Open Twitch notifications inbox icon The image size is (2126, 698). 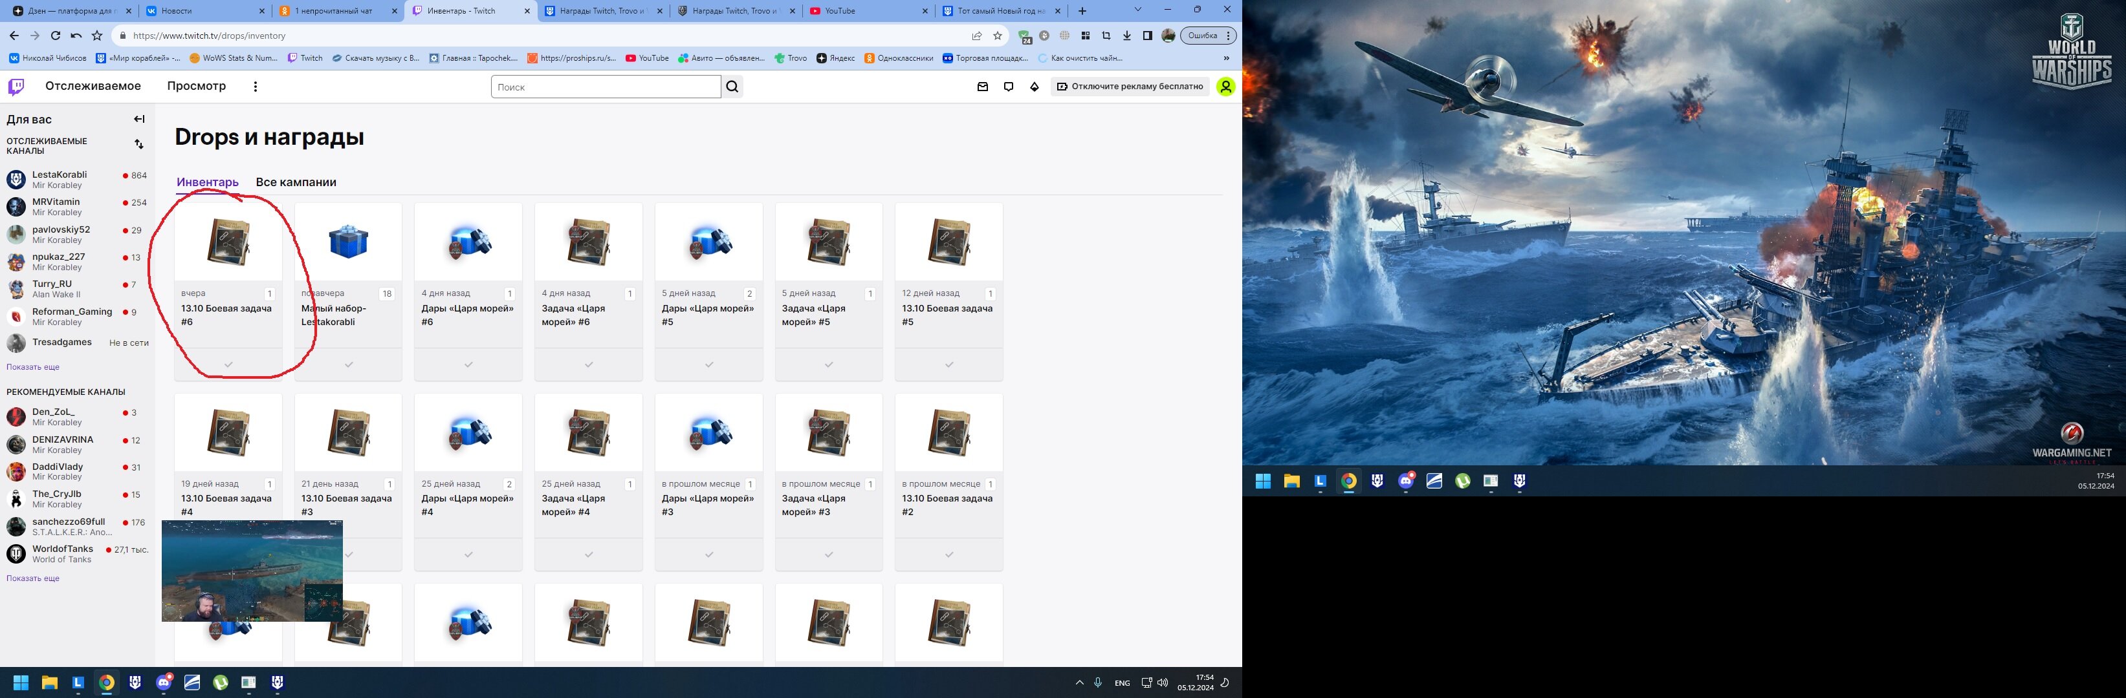coord(982,87)
